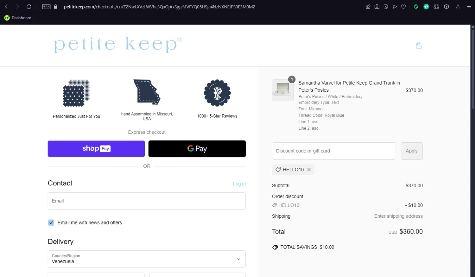Image resolution: width=475 pixels, height=277 pixels.
Task: Focus the Email input field
Action: 147,201
